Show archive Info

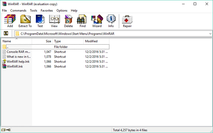(111, 21)
